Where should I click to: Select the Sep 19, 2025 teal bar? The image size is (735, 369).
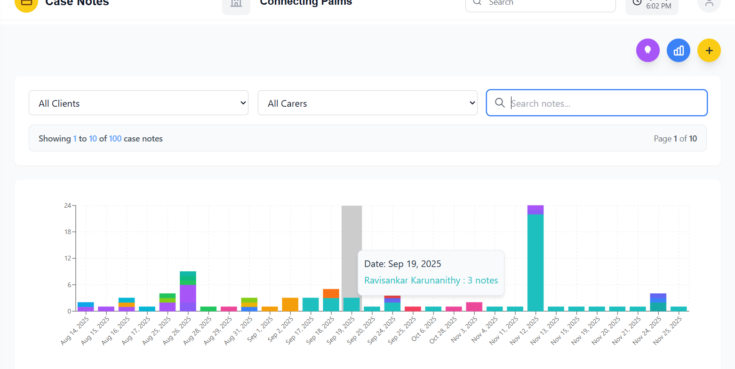pyautogui.click(x=352, y=304)
